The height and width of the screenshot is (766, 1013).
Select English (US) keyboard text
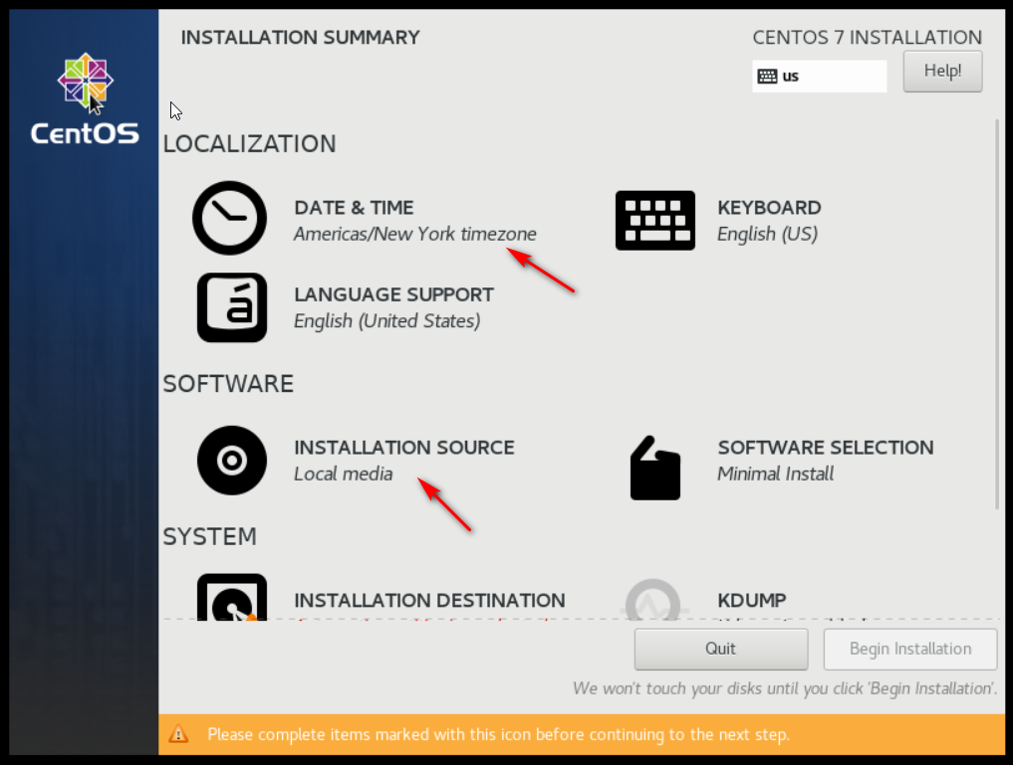[x=768, y=234]
